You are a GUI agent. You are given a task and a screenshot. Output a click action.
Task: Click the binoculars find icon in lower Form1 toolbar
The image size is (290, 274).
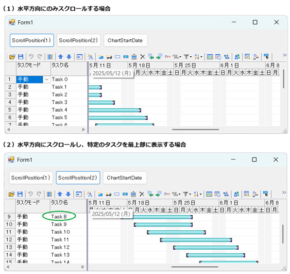click(x=108, y=194)
